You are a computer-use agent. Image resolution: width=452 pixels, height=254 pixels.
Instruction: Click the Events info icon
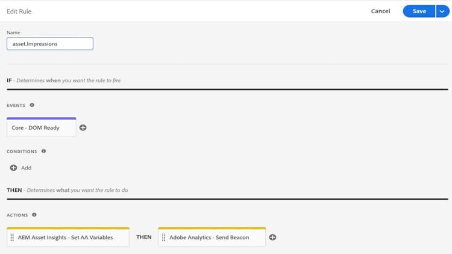32,105
